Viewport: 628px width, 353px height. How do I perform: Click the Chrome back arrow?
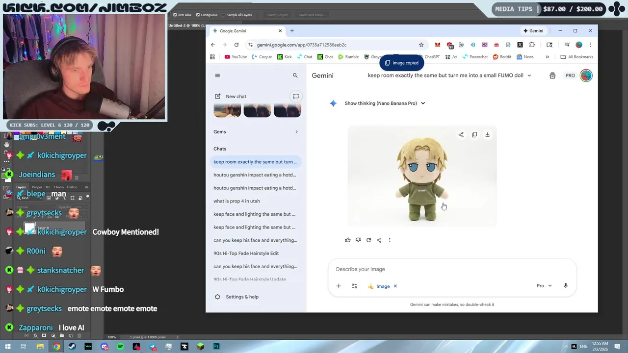click(x=213, y=45)
